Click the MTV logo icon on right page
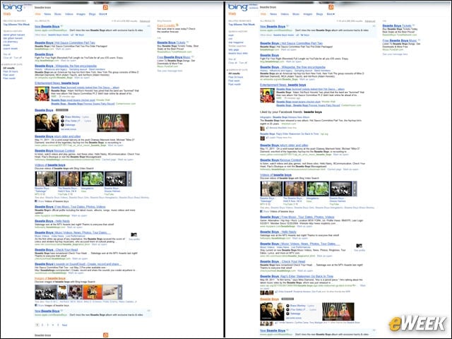 (359, 246)
